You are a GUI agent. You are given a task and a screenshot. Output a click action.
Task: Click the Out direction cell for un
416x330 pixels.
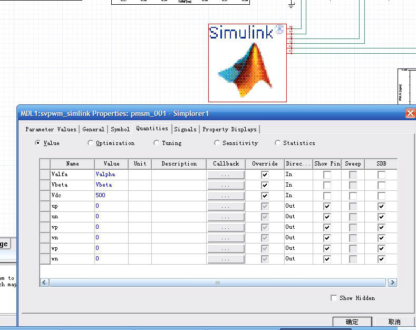(298, 217)
